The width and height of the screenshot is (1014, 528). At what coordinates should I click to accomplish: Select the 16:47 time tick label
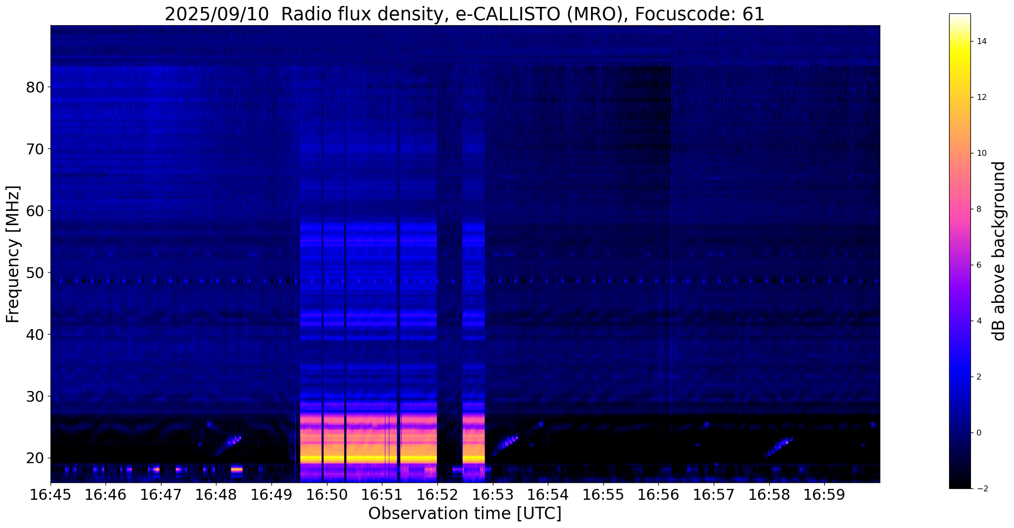[x=161, y=495]
